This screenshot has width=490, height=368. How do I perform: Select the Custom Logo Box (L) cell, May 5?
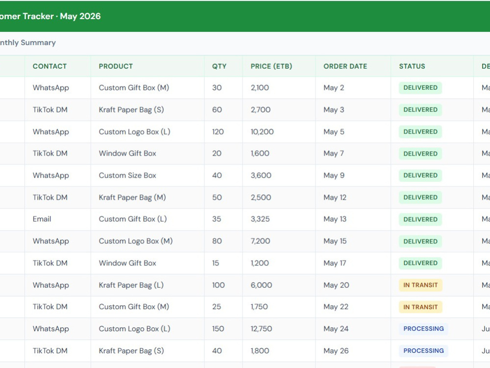pyautogui.click(x=147, y=131)
